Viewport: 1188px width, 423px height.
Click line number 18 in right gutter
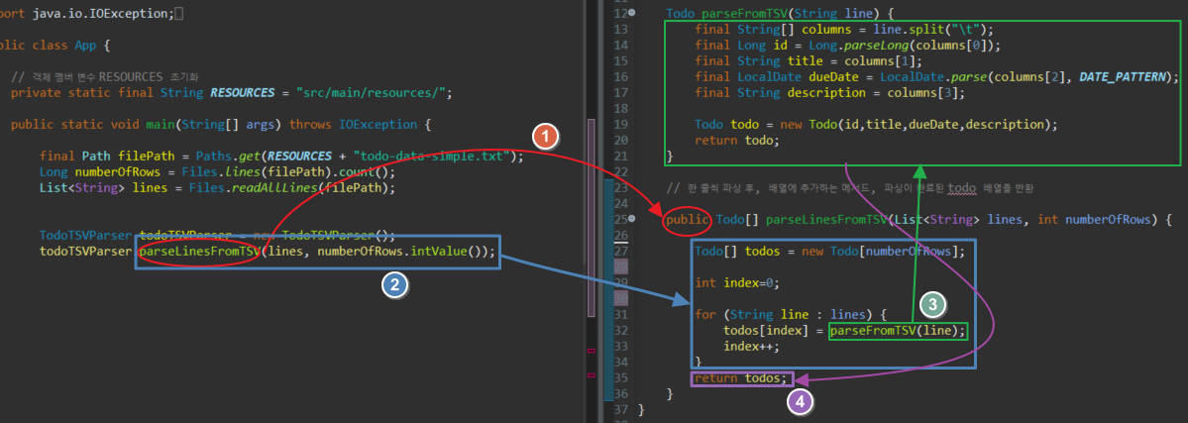622,108
